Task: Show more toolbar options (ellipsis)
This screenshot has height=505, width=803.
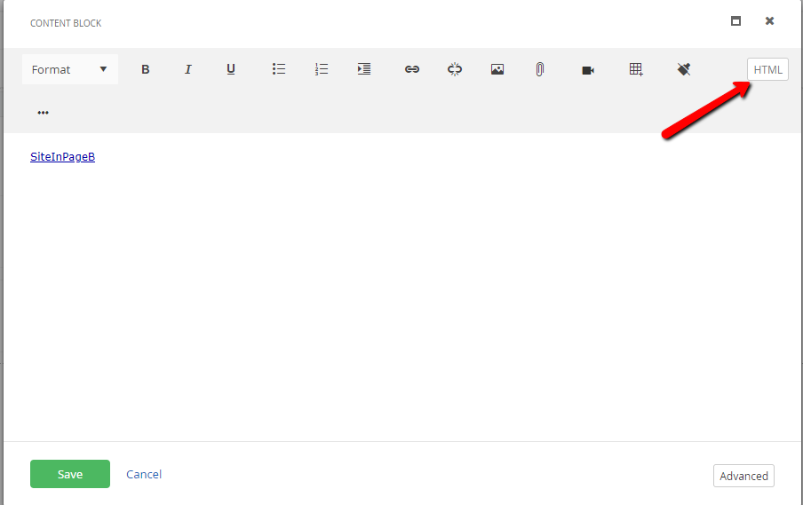Action: [x=43, y=113]
